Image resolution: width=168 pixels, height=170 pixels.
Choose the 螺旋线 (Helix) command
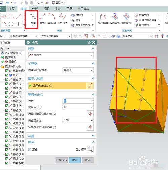pyautogui.click(x=77, y=15)
